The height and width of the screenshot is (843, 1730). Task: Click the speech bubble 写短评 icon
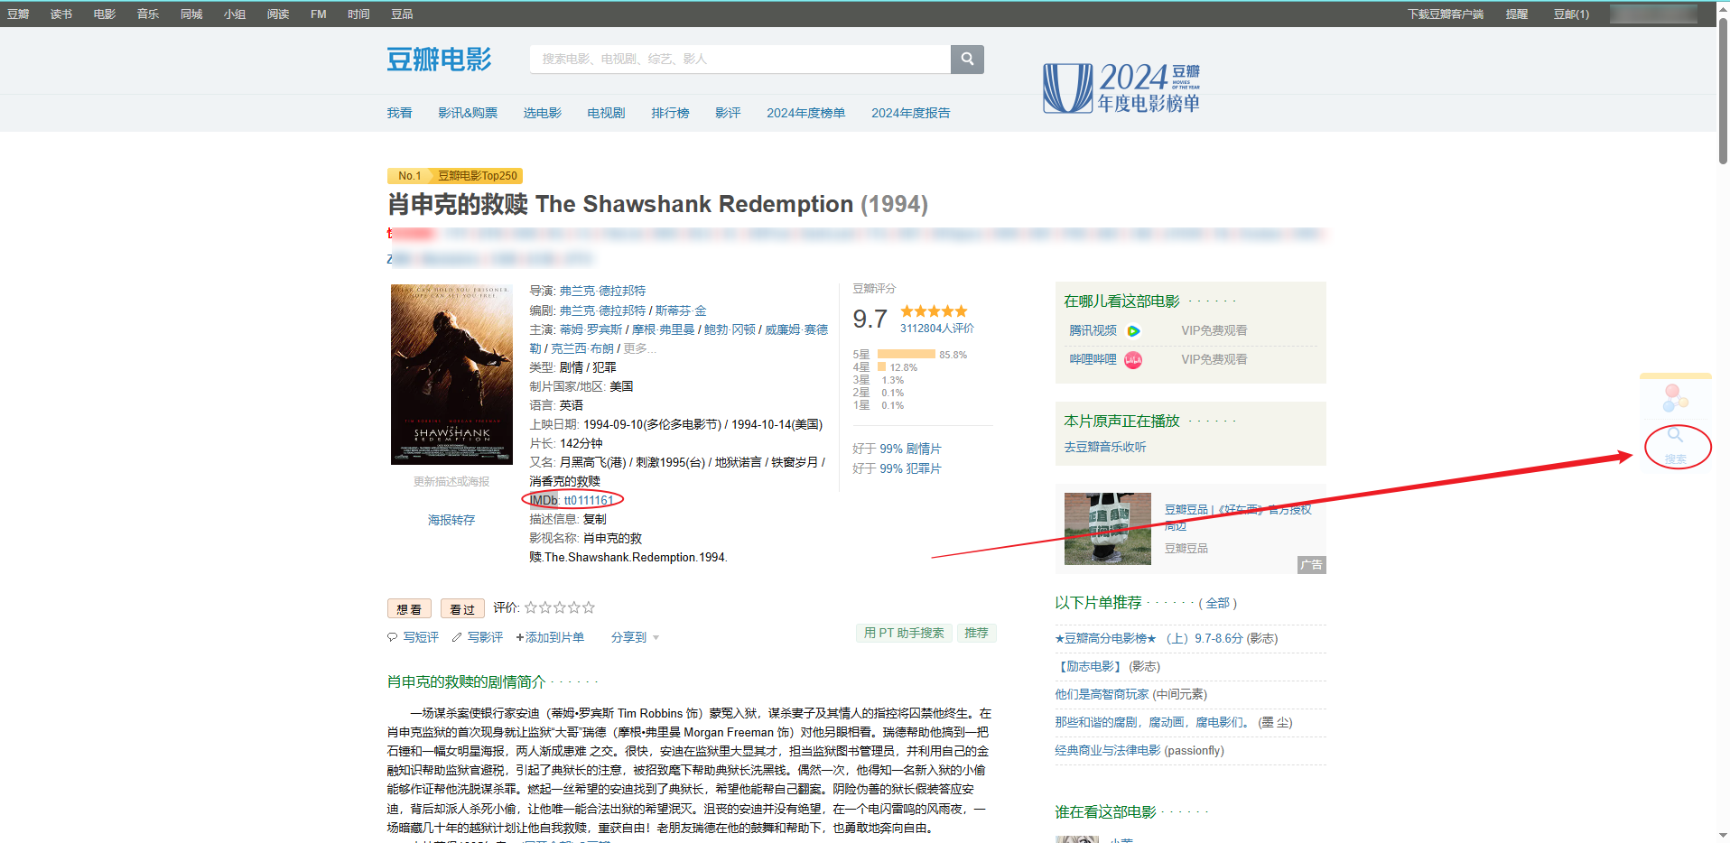click(x=393, y=637)
